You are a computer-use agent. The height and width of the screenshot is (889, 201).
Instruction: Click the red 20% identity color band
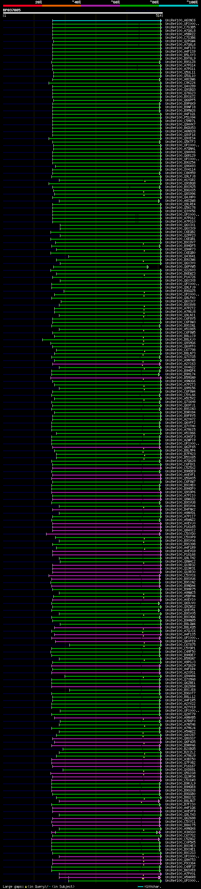tap(22, 6)
